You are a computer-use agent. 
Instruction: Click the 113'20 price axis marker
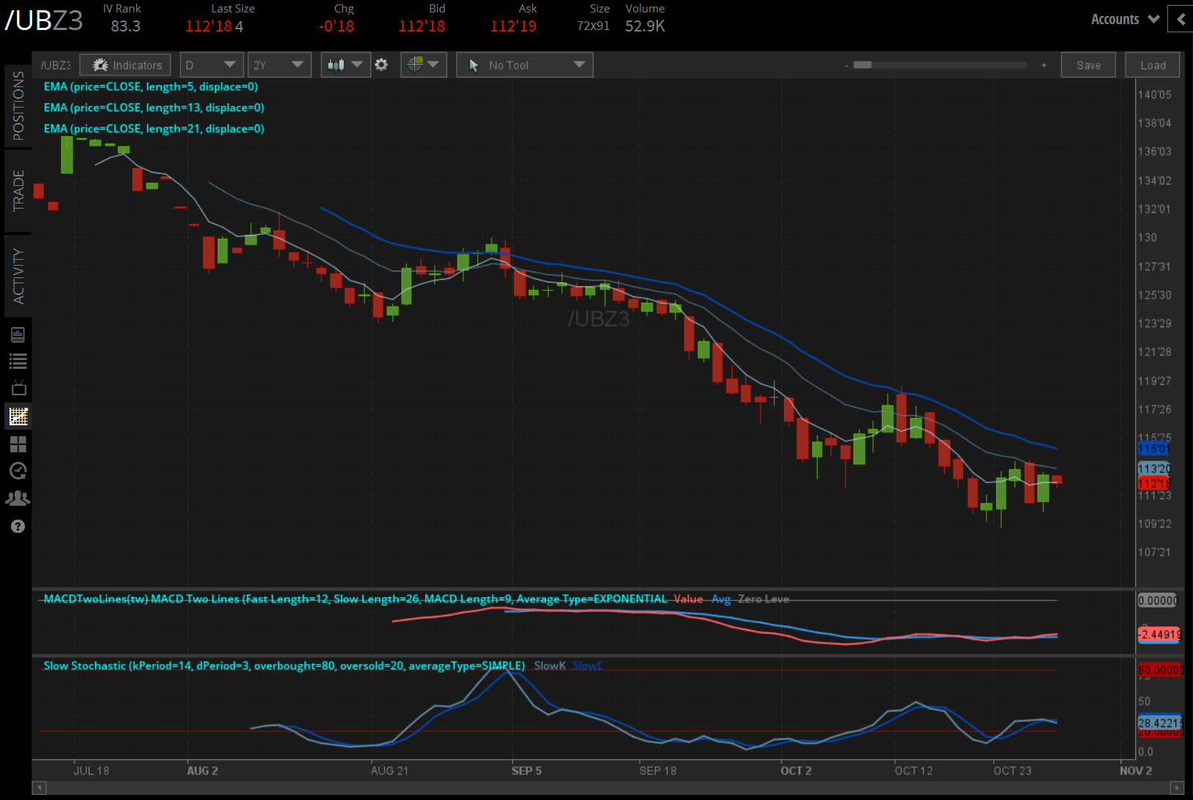(1154, 468)
